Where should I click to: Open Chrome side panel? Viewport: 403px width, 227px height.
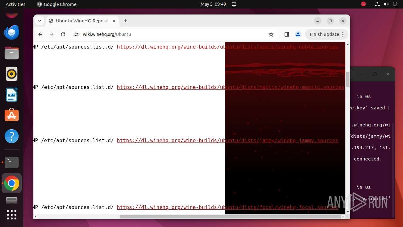(287, 34)
